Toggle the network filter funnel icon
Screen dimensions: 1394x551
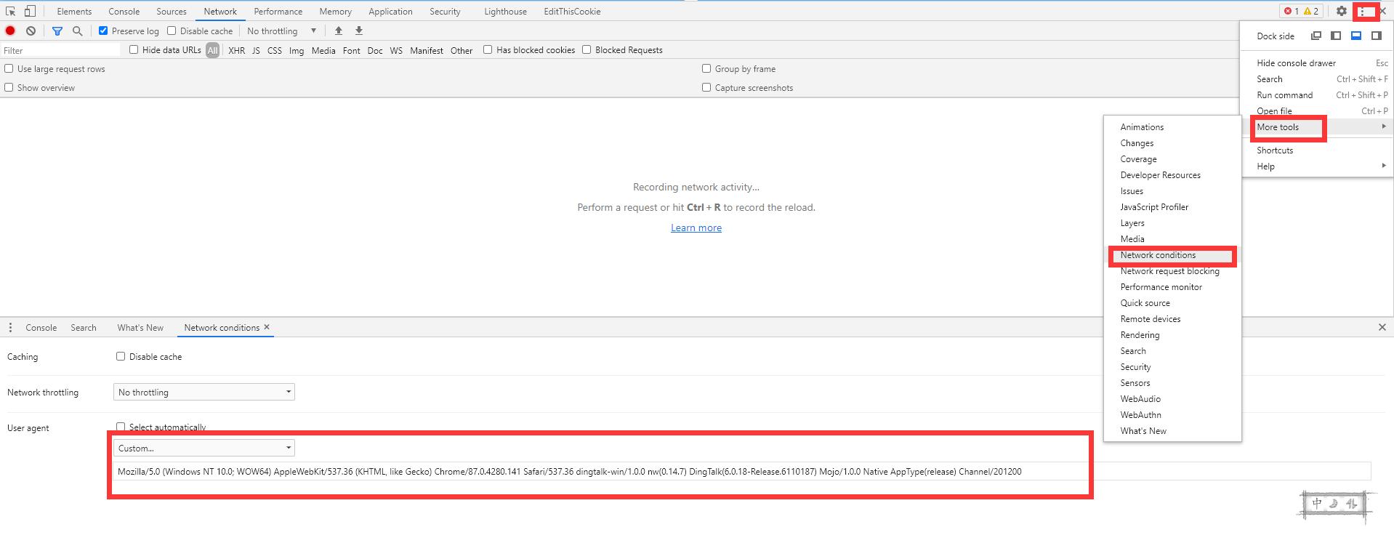(x=57, y=31)
